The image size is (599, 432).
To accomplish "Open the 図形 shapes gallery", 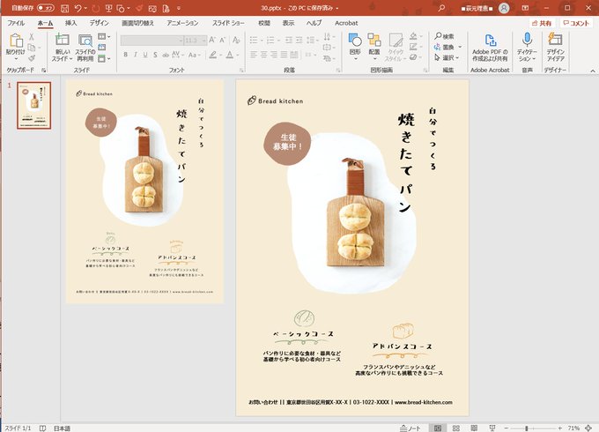I will click(x=355, y=47).
